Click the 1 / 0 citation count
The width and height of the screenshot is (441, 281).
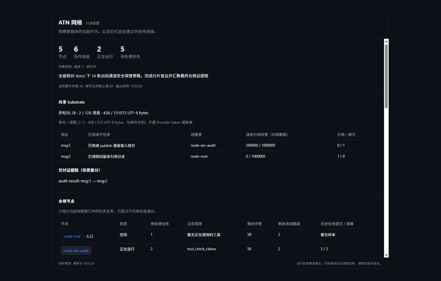pos(341,156)
